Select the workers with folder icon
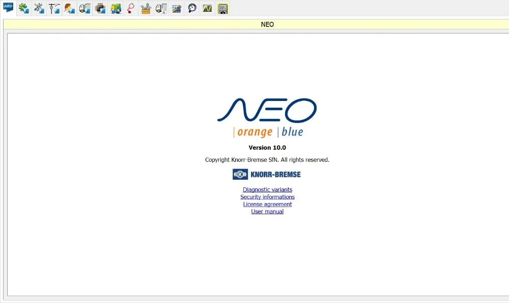This screenshot has width=509, height=303. tap(116, 8)
